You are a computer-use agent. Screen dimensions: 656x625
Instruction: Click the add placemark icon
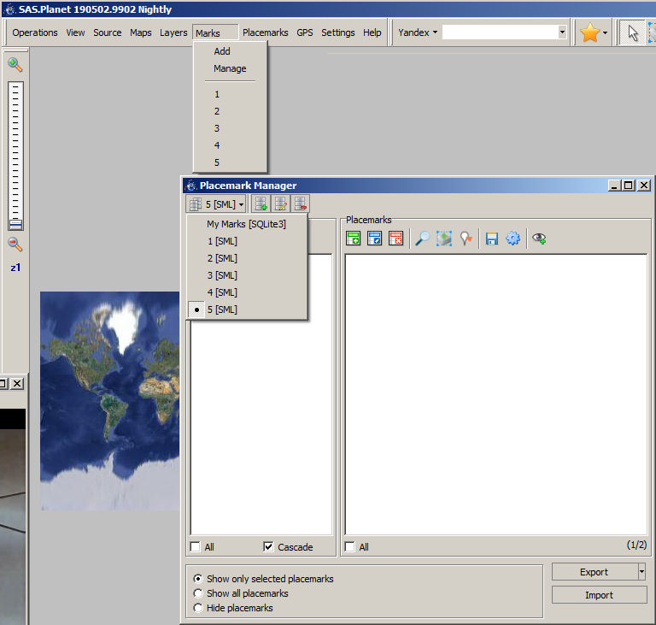(353, 239)
